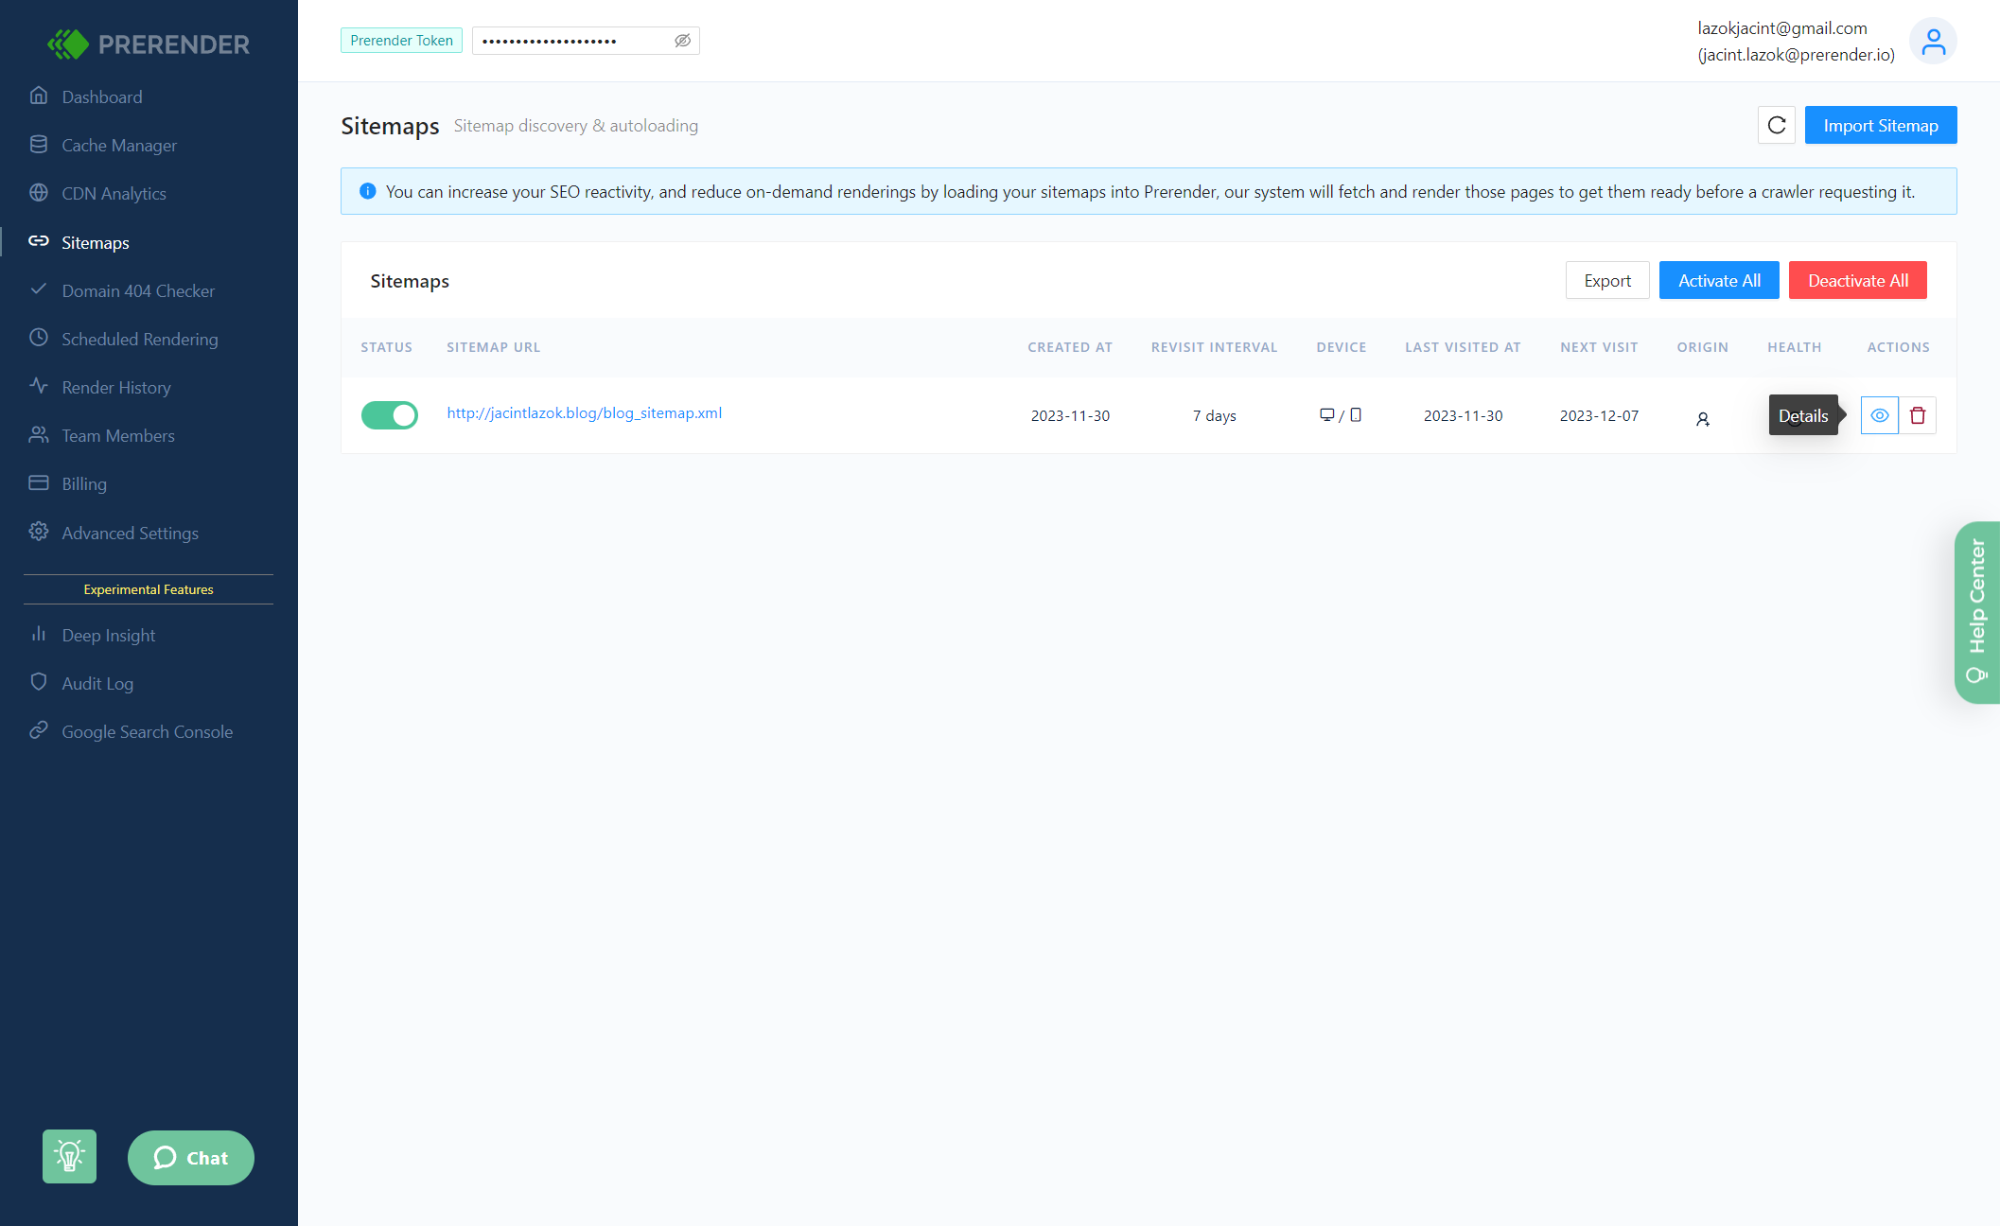Open Cache Manager in the sidebar
Viewport: 2000px width, 1226px height.
[119, 145]
